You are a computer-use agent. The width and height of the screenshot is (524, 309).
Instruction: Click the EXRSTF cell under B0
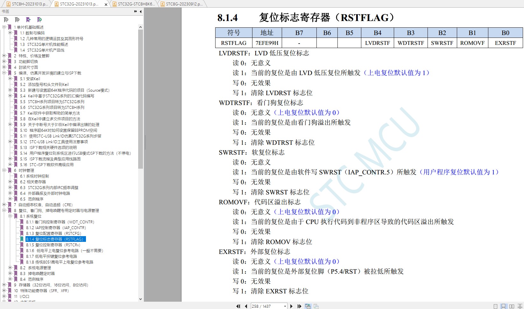pyautogui.click(x=505, y=43)
